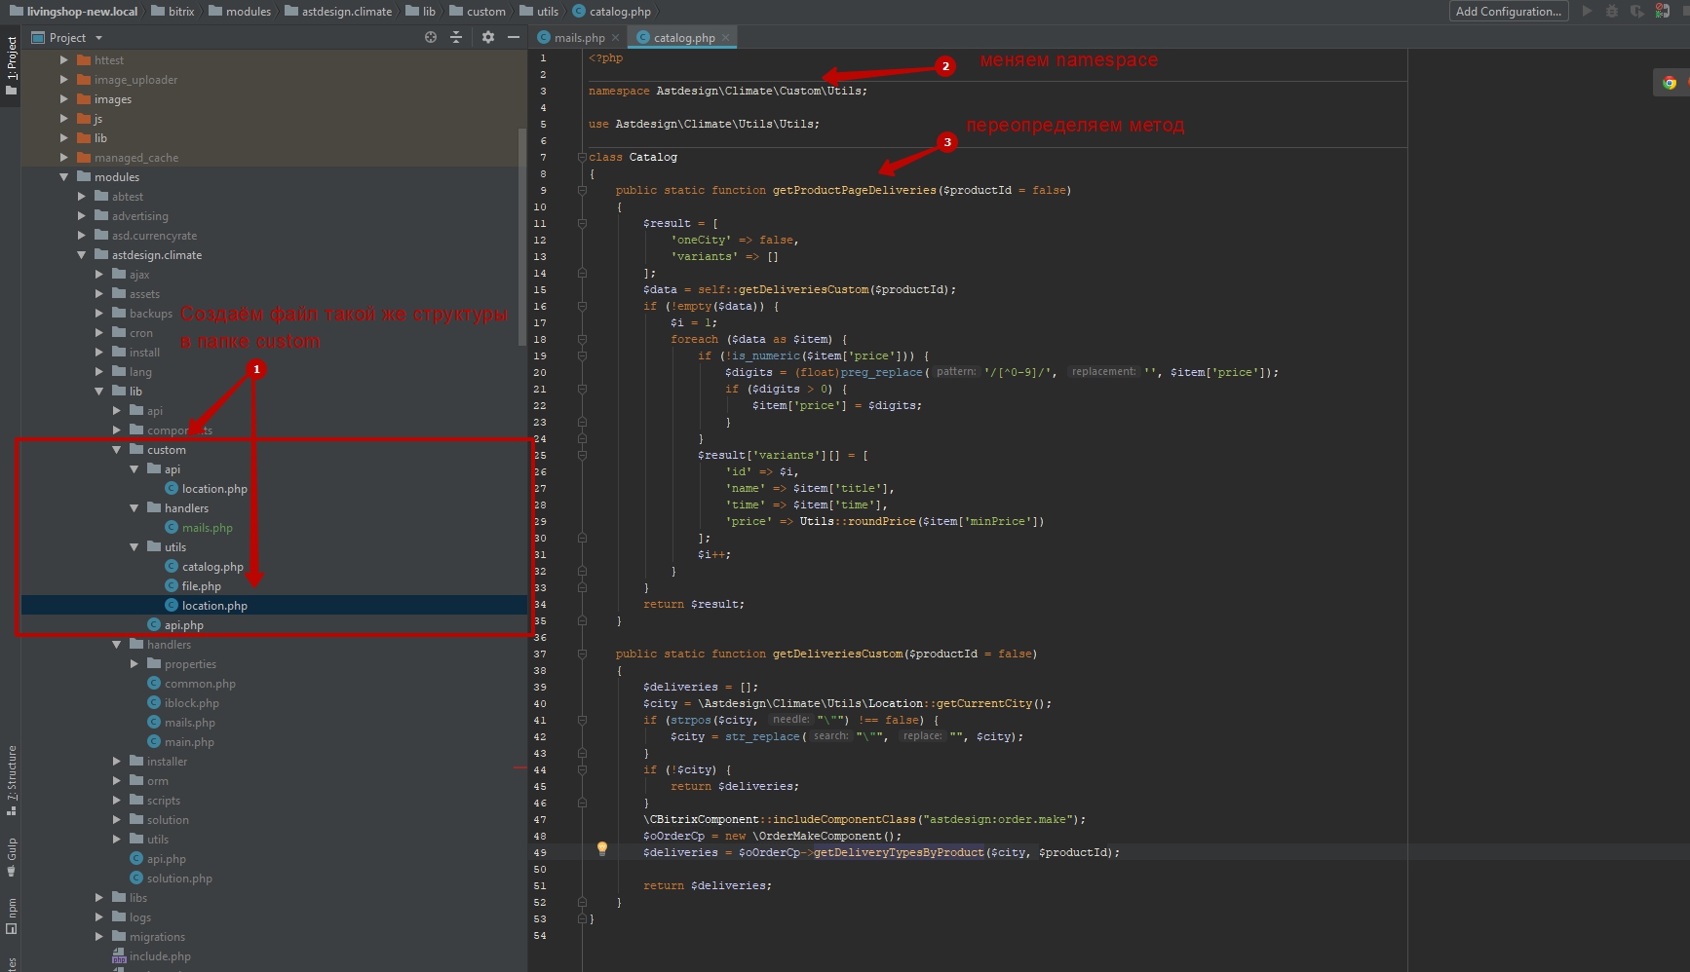Screen dimensions: 1690x972
Task: Fold foreach block at line 18
Action: point(582,339)
